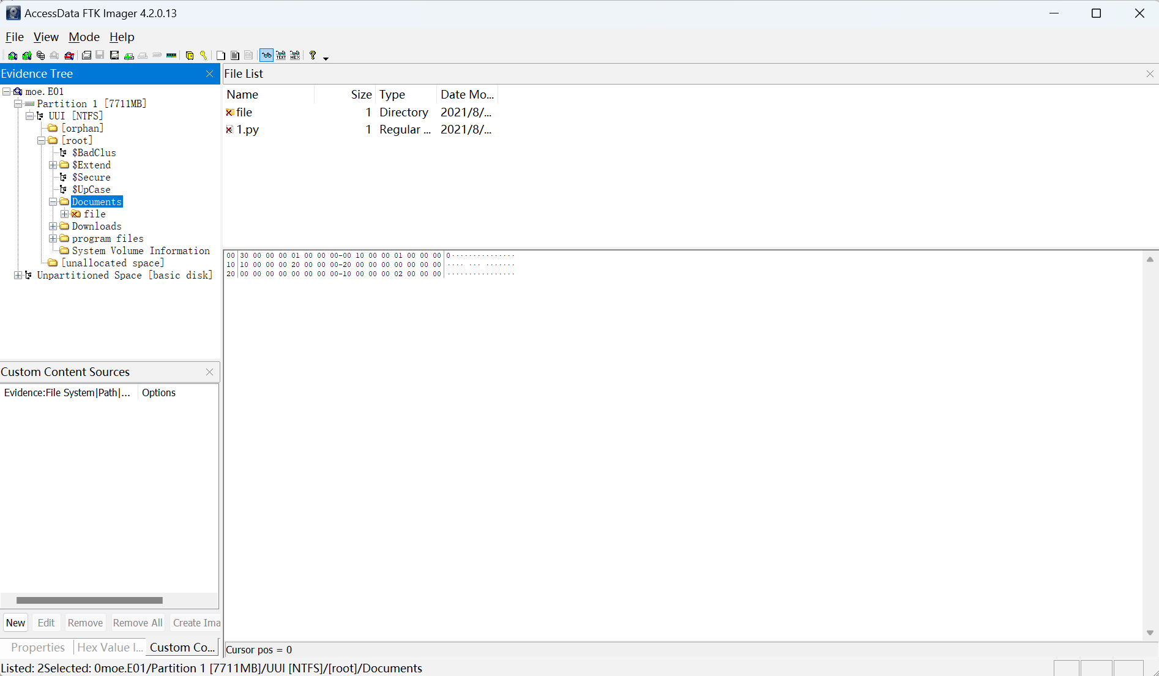The width and height of the screenshot is (1159, 676).
Task: Open the Help menu
Action: point(122,37)
